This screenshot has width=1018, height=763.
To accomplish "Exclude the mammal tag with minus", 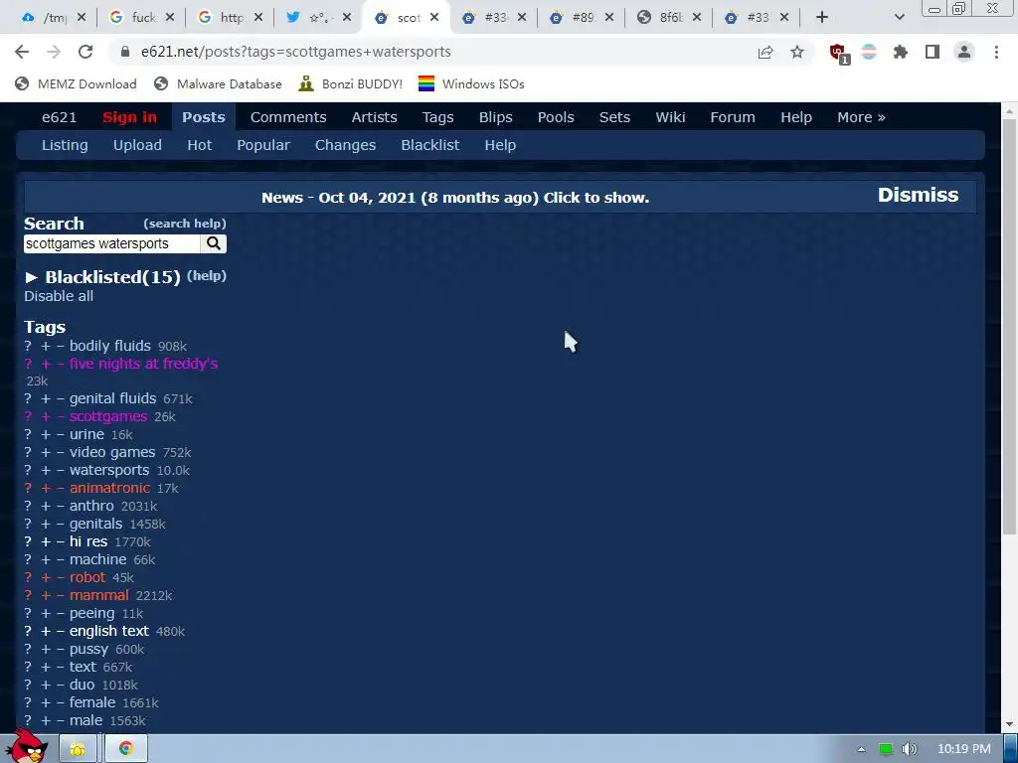I will pyautogui.click(x=61, y=595).
